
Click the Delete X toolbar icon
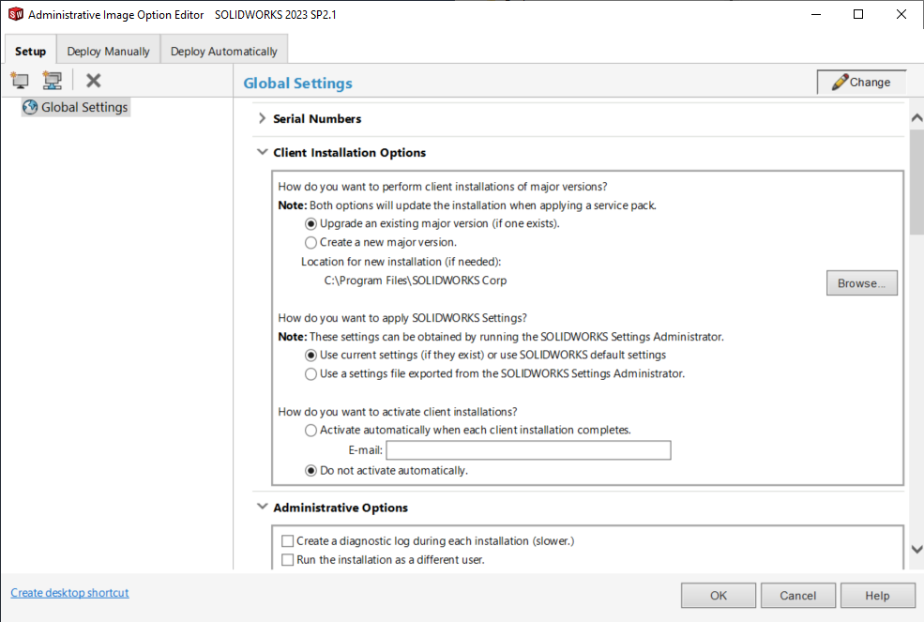[94, 81]
